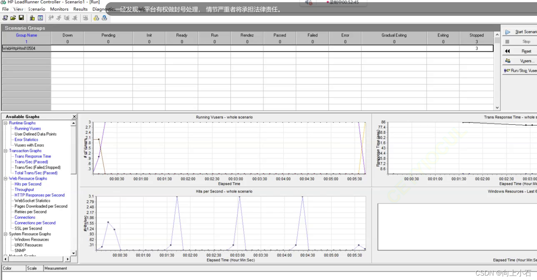Select SSL per Second graph

[28, 228]
